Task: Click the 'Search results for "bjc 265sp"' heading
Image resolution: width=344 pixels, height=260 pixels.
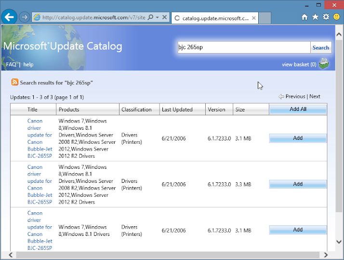Action: [x=56, y=83]
